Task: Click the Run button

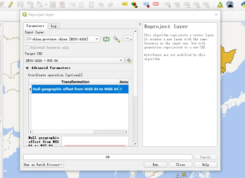Action: coord(155,164)
